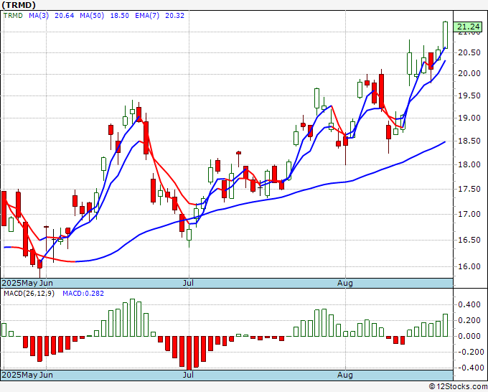Click the 21.24 current price tag
Viewport: 488px width, 392px height.
[x=468, y=27]
